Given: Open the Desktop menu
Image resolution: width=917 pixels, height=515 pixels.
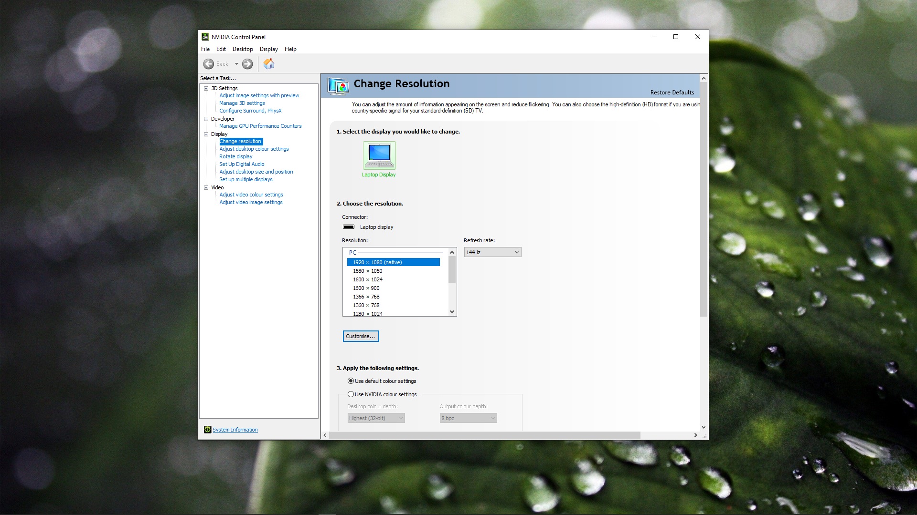Looking at the screenshot, I should coord(243,49).
